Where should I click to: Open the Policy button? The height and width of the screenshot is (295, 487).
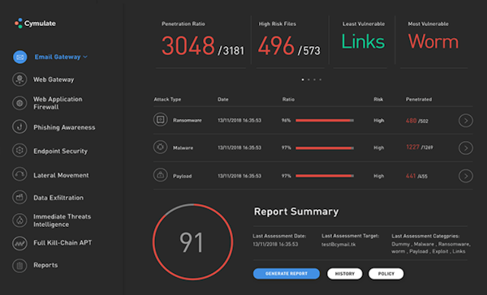[386, 274]
